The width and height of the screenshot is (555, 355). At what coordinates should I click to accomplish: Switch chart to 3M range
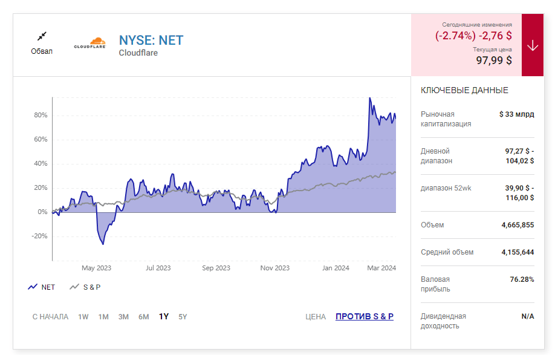click(123, 317)
